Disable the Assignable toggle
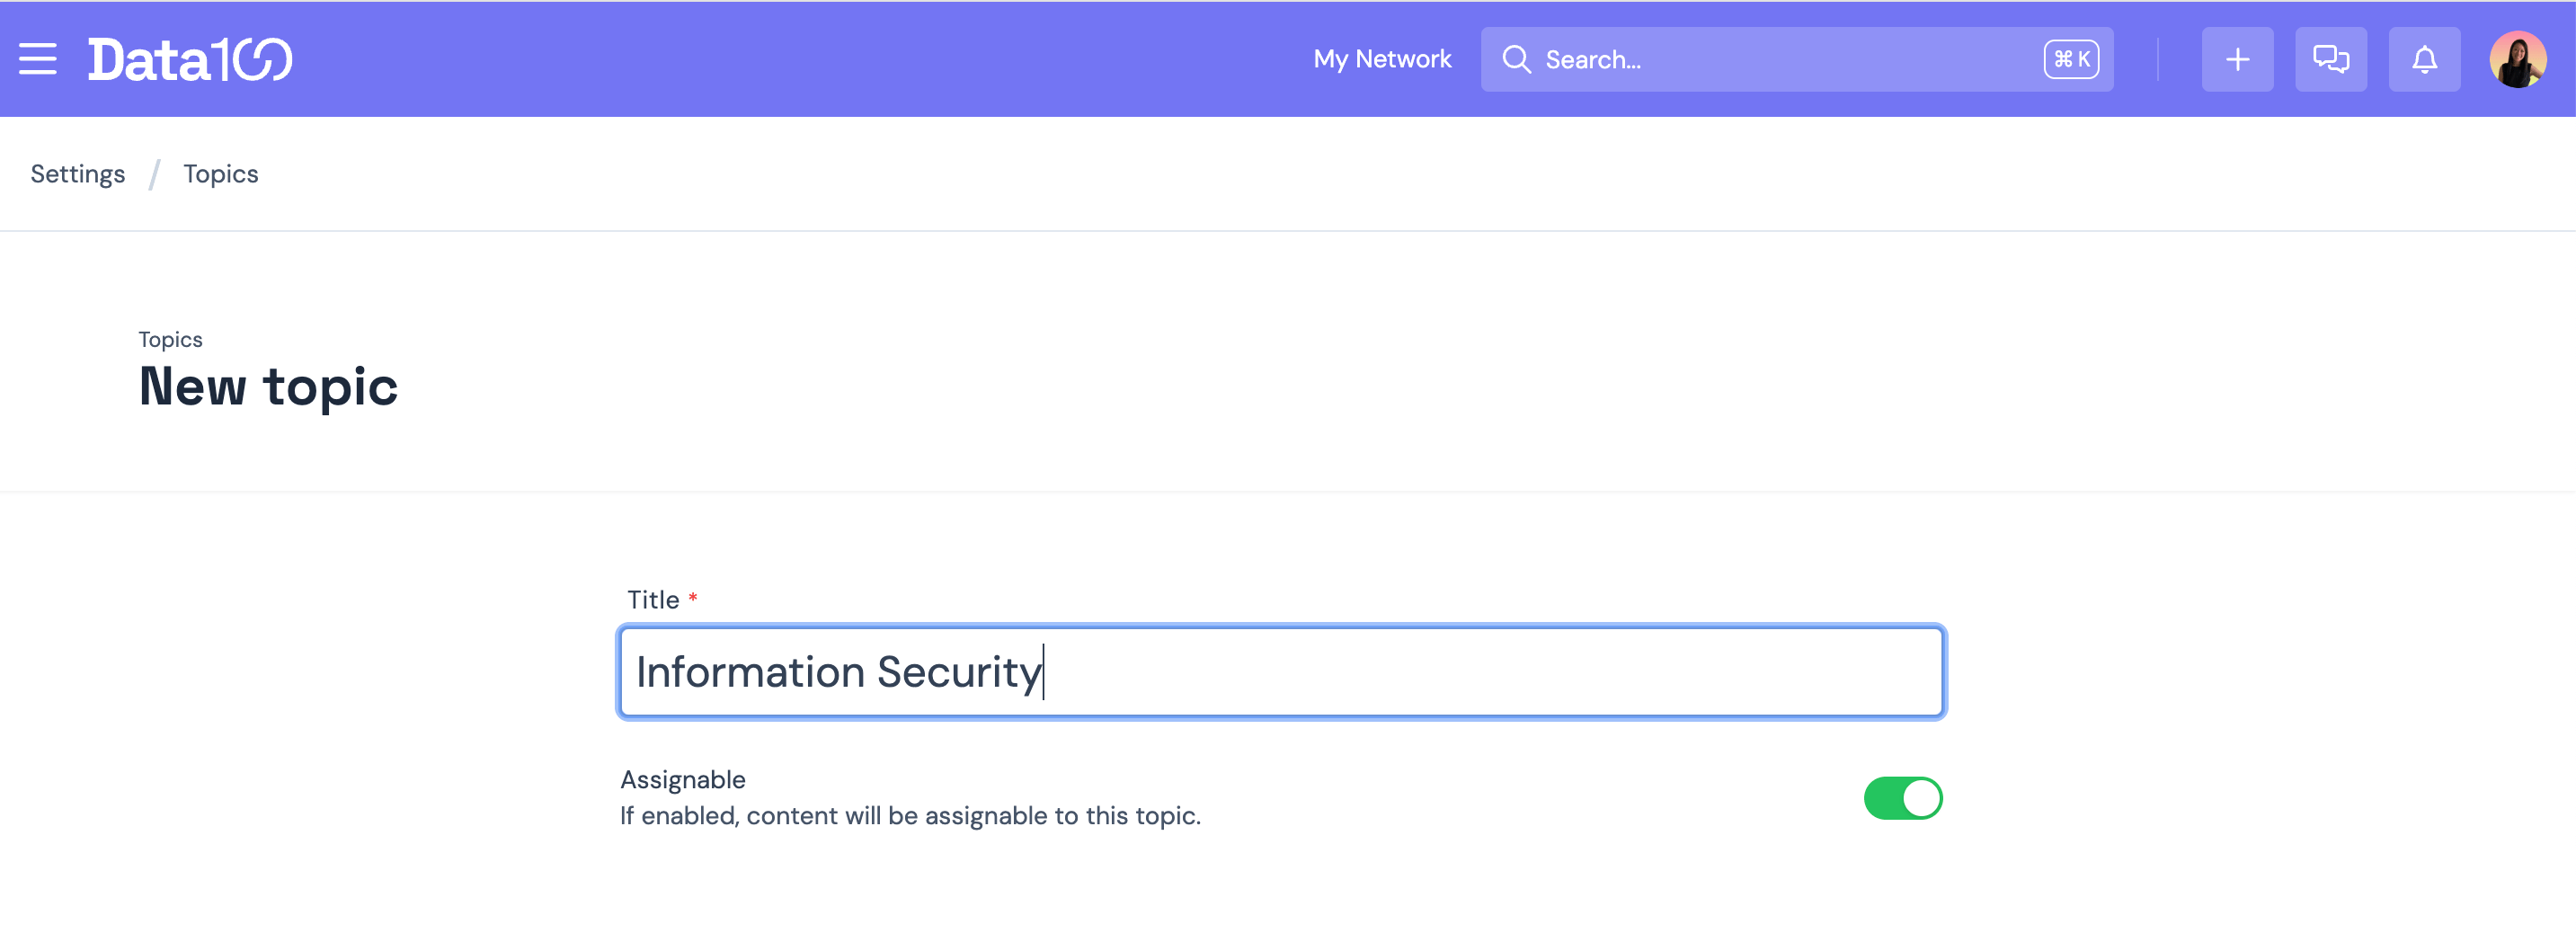Screen dimensions: 2576x933 pyautogui.click(x=1902, y=798)
